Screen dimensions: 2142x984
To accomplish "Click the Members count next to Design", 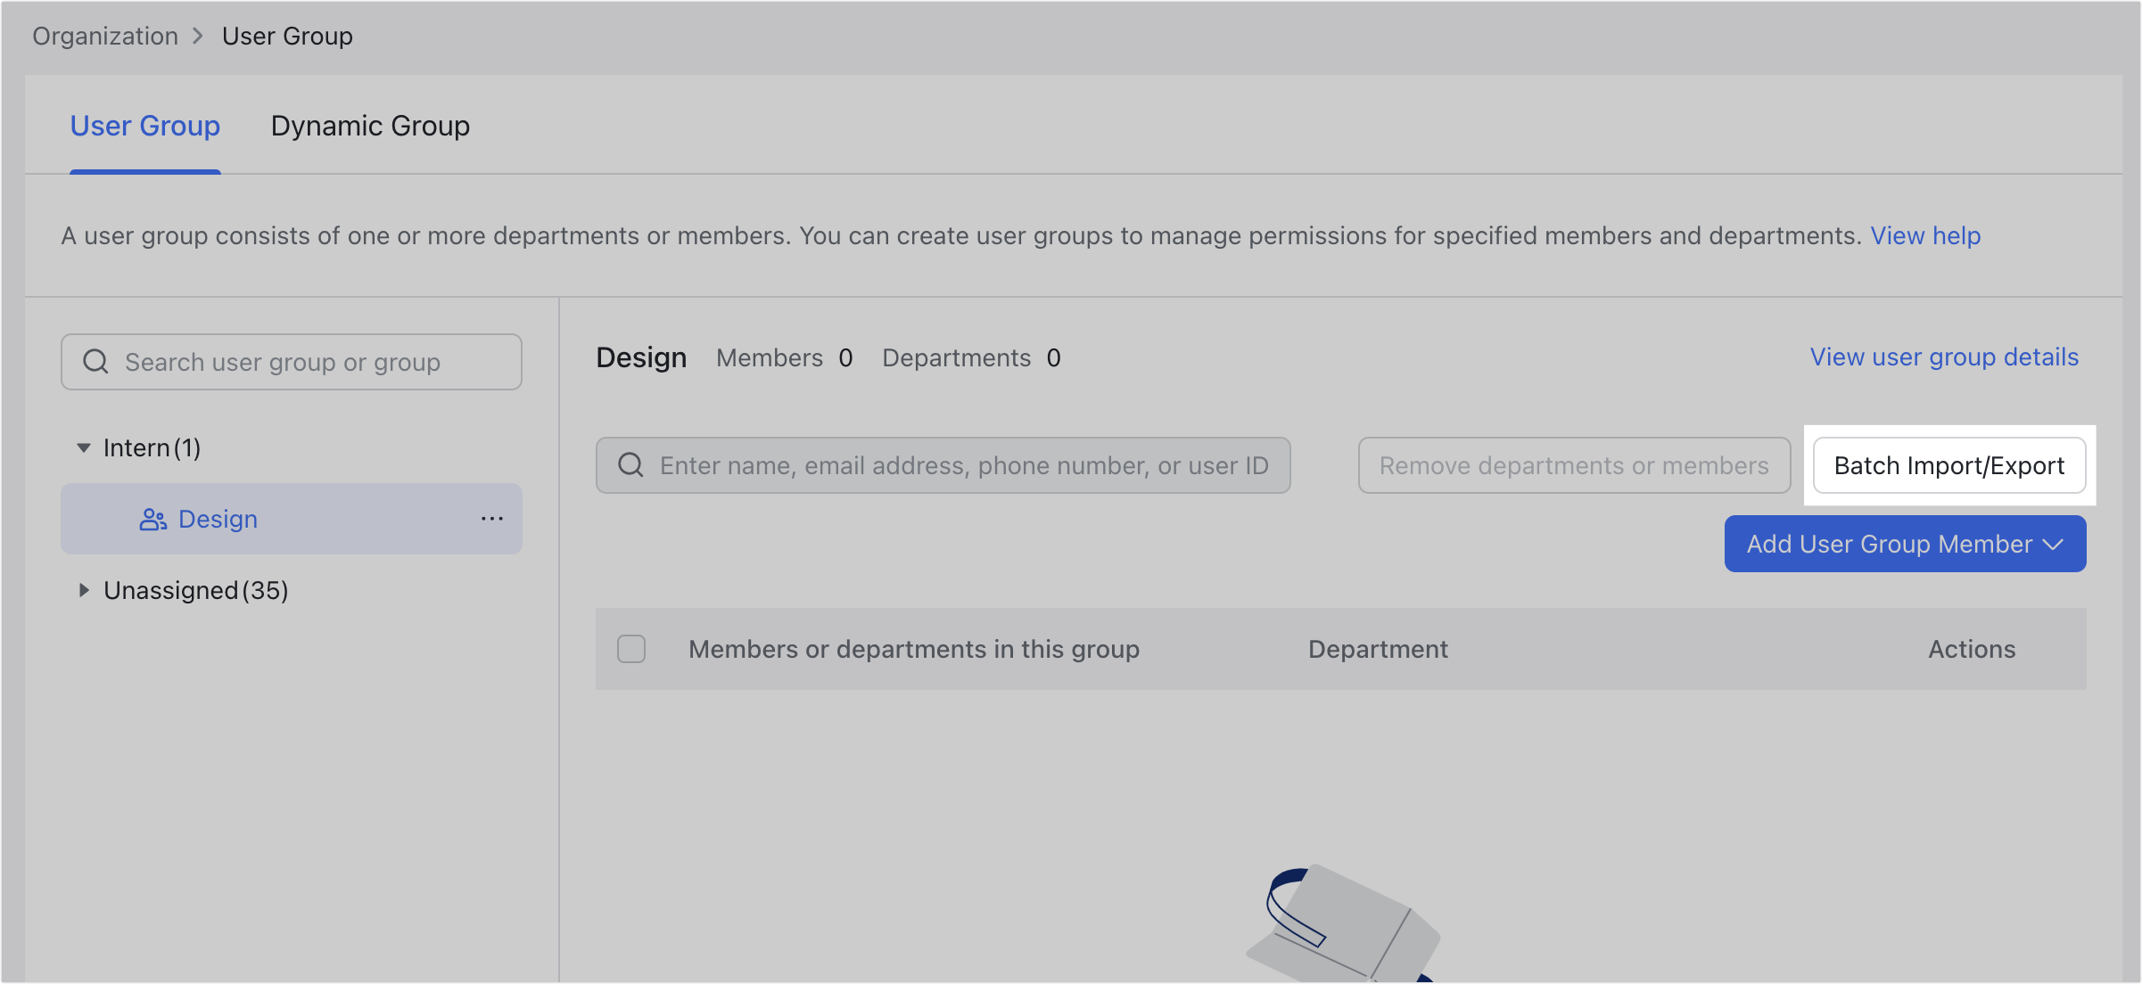I will coord(844,357).
